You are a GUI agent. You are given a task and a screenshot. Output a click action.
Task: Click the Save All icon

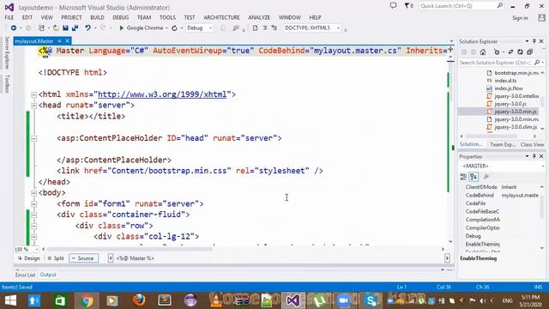[75, 27]
